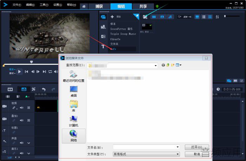Play the preview video
Screen dimensions: 246x161
pos(19,72)
